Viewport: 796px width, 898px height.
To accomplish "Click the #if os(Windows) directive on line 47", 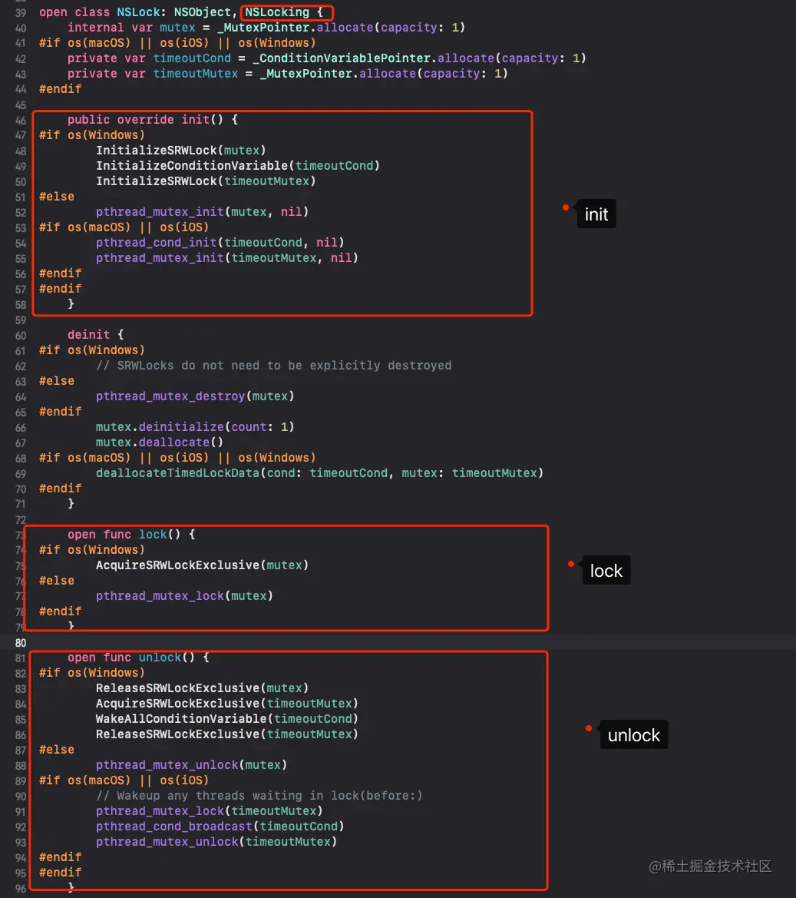I will (91, 135).
